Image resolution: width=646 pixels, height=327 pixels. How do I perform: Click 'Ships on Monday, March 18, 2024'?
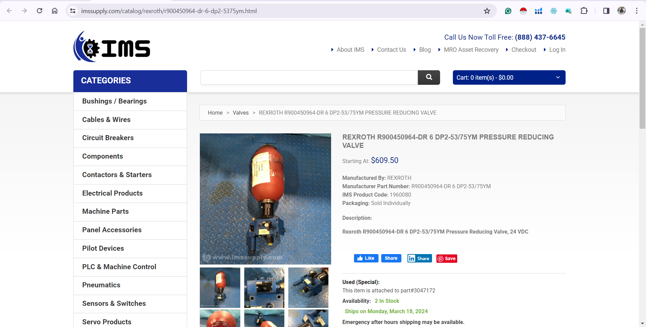pyautogui.click(x=386, y=312)
